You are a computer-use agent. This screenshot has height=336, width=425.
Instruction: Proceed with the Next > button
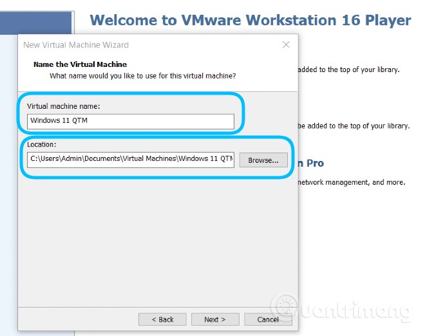point(215,319)
